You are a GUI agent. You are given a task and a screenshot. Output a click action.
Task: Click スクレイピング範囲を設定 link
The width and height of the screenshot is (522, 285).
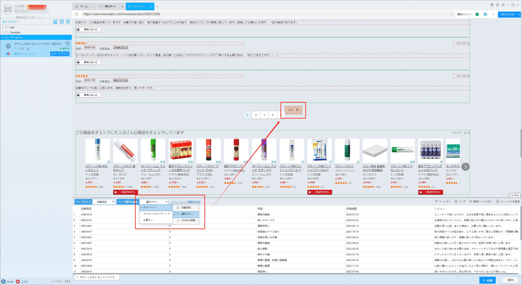click(x=186, y=202)
